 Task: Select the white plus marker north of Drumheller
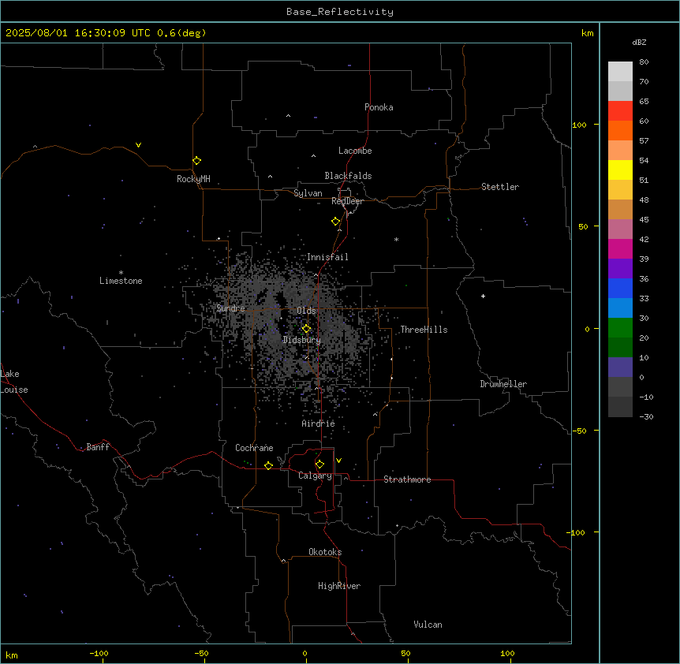click(483, 296)
